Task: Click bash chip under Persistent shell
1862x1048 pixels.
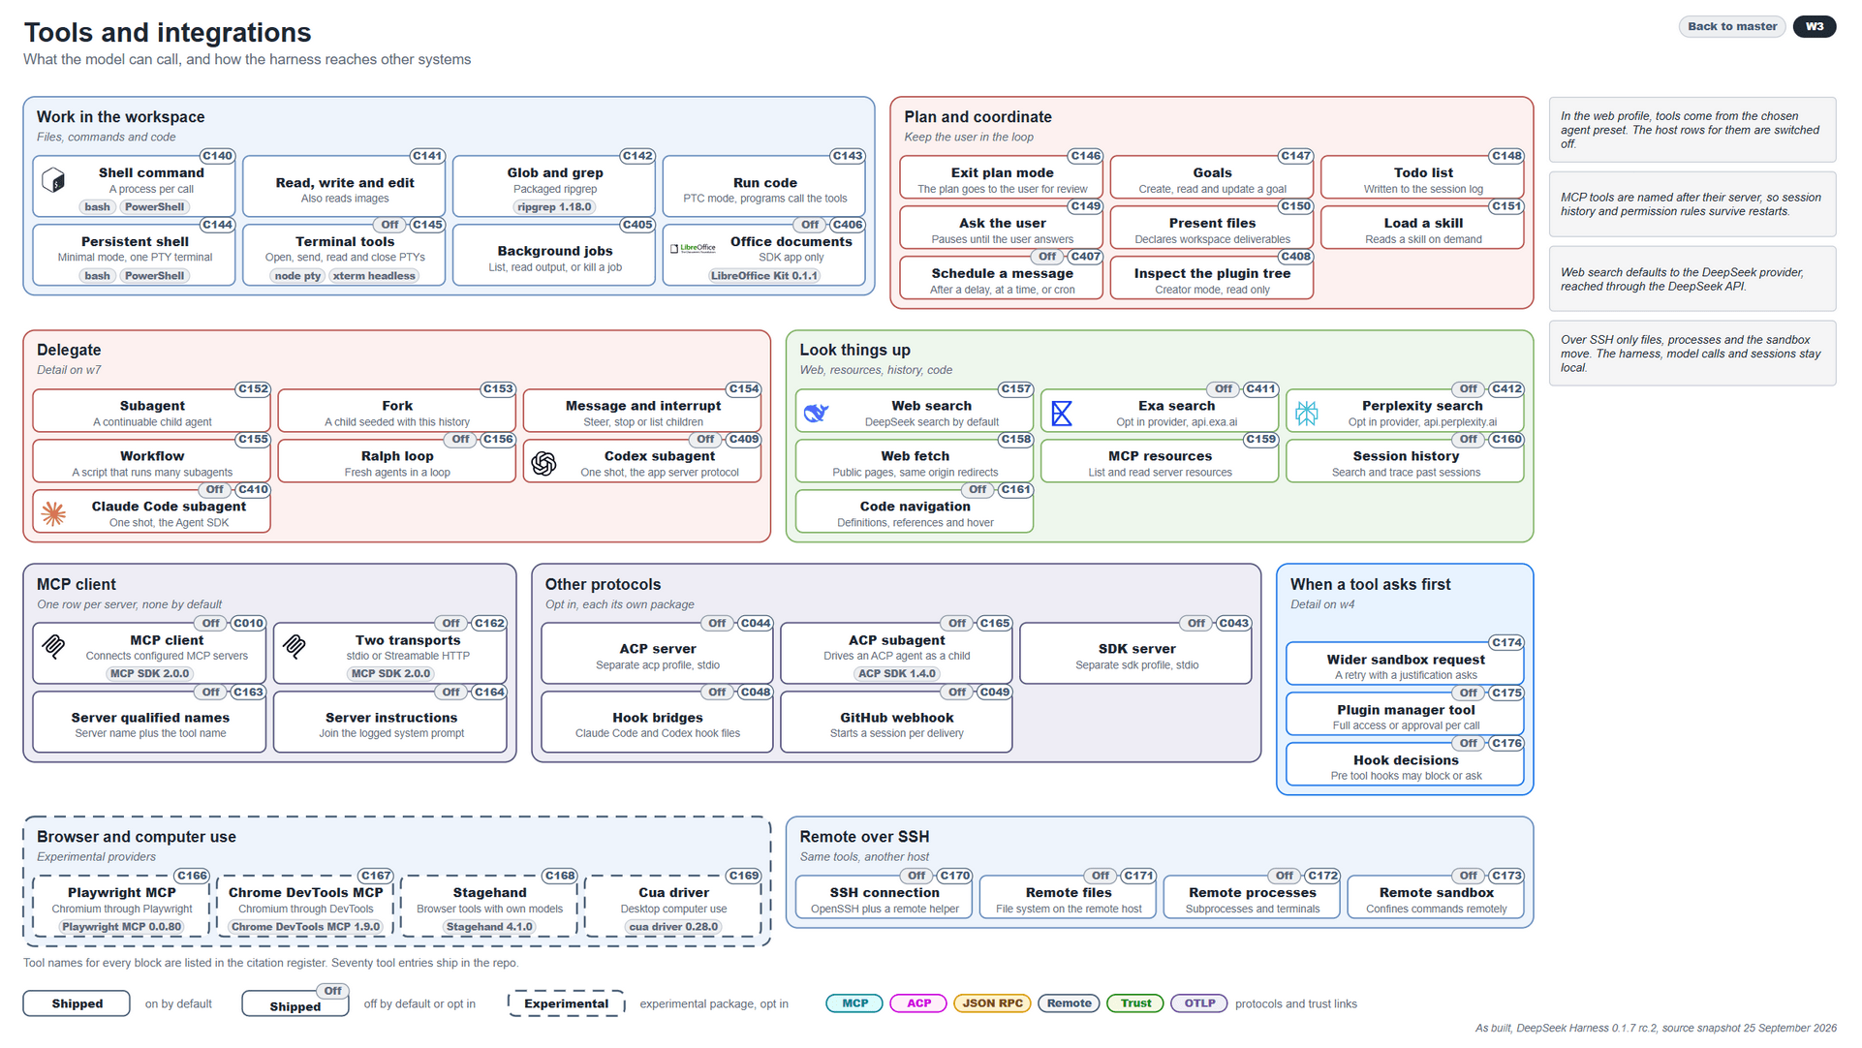Action: [x=97, y=276]
